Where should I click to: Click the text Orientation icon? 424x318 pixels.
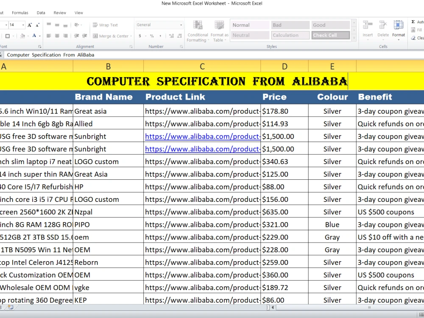coord(76,25)
